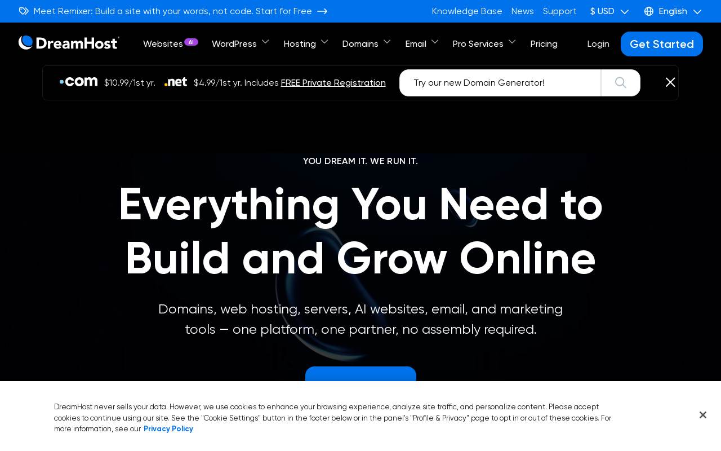Expand the Hosting menu

click(x=306, y=43)
